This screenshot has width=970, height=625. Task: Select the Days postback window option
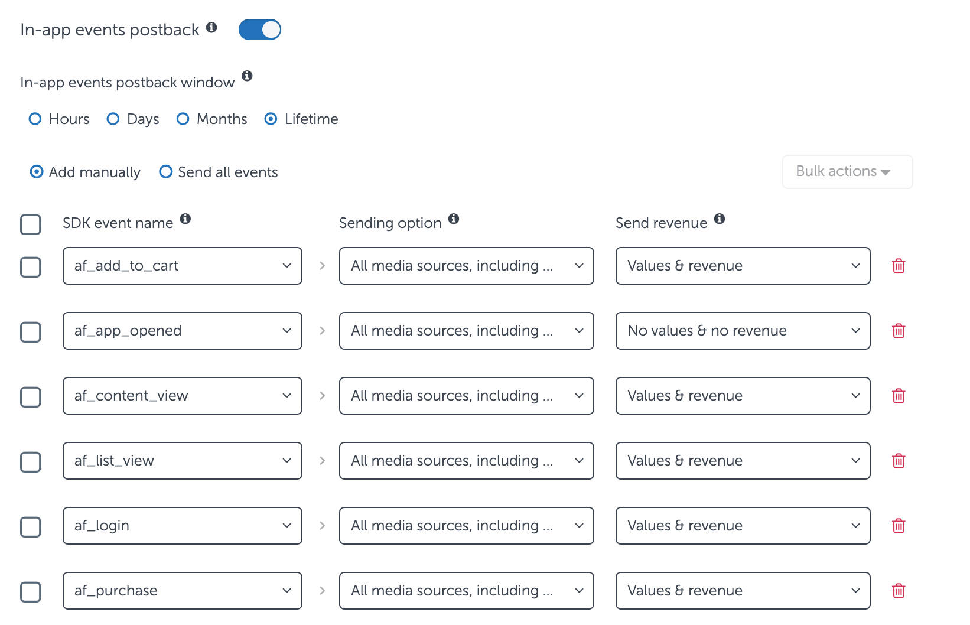pos(113,119)
